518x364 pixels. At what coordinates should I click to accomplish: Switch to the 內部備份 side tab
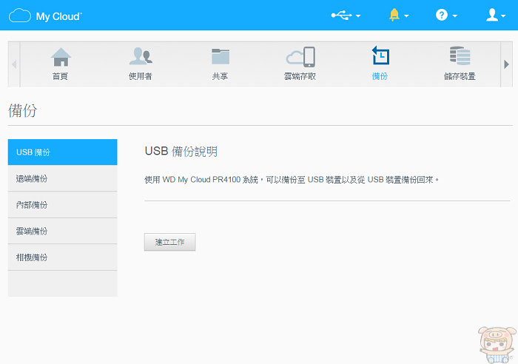click(x=62, y=205)
